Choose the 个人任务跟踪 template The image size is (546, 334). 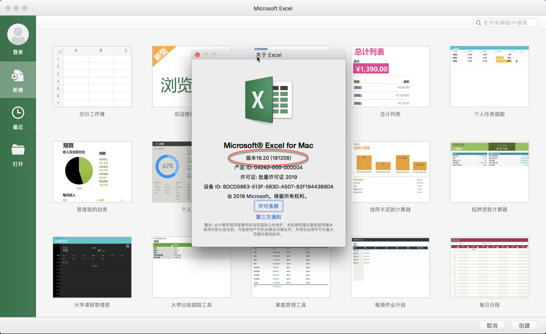click(489, 75)
